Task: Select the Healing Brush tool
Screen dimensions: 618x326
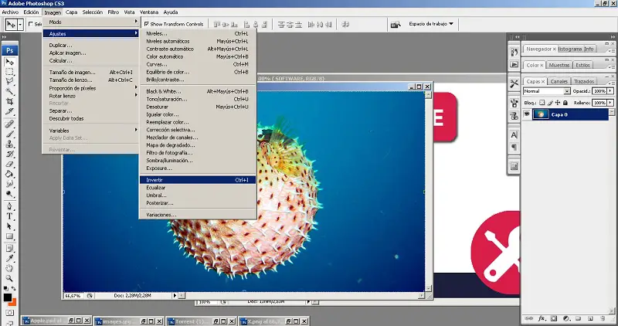Action: tap(9, 124)
